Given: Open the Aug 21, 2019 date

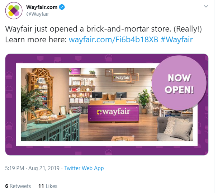Looking at the screenshot, I should pos(44,168).
